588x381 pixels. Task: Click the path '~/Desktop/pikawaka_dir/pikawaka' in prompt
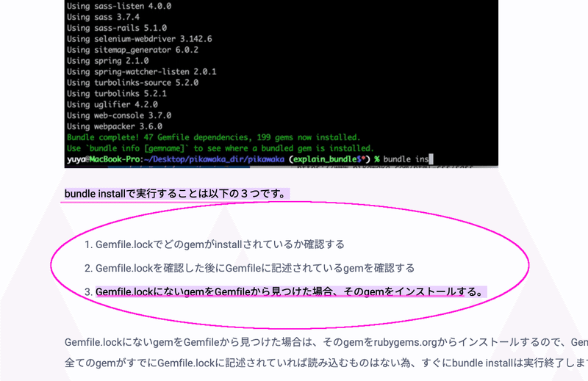(214, 159)
